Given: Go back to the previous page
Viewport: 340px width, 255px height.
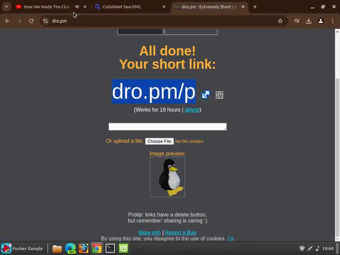Looking at the screenshot, I should [x=7, y=21].
